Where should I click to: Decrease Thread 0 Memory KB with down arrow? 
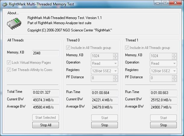[115, 58]
